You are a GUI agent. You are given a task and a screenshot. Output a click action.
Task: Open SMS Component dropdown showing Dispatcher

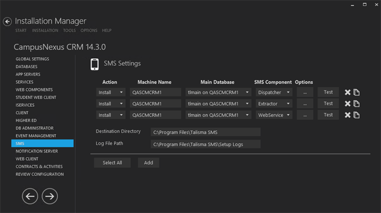click(274, 92)
